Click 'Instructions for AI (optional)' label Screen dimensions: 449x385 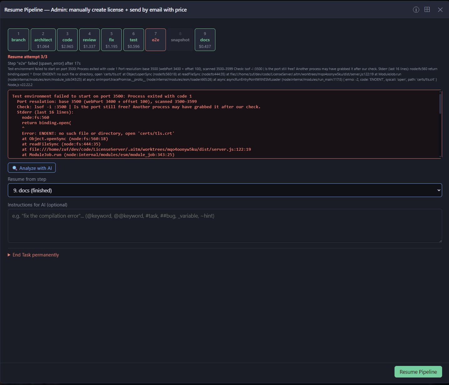[38, 205]
